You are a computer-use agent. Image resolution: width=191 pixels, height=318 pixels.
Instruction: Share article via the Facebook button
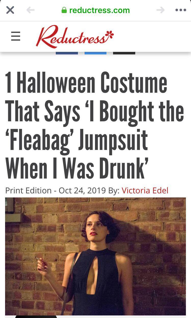67,52
